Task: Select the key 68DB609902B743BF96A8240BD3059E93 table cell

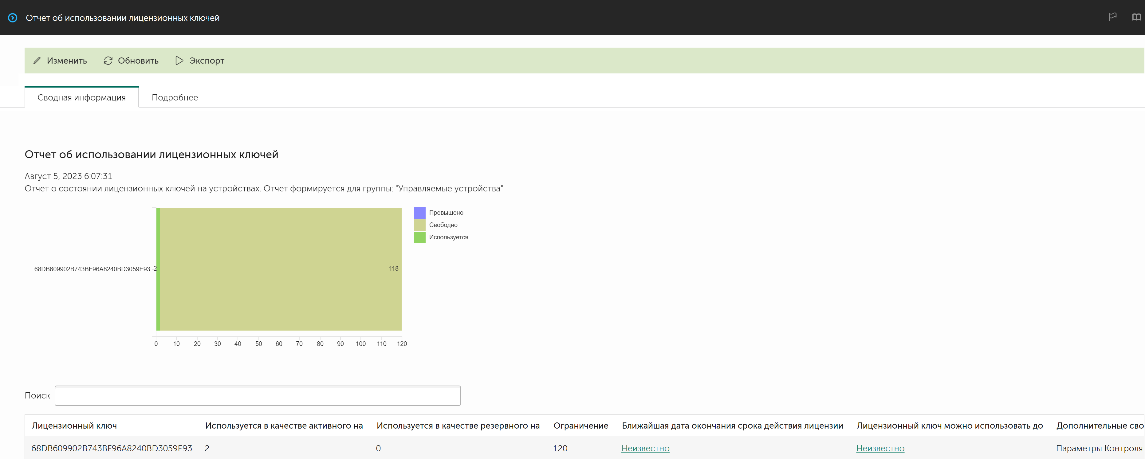Action: pyautogui.click(x=112, y=448)
